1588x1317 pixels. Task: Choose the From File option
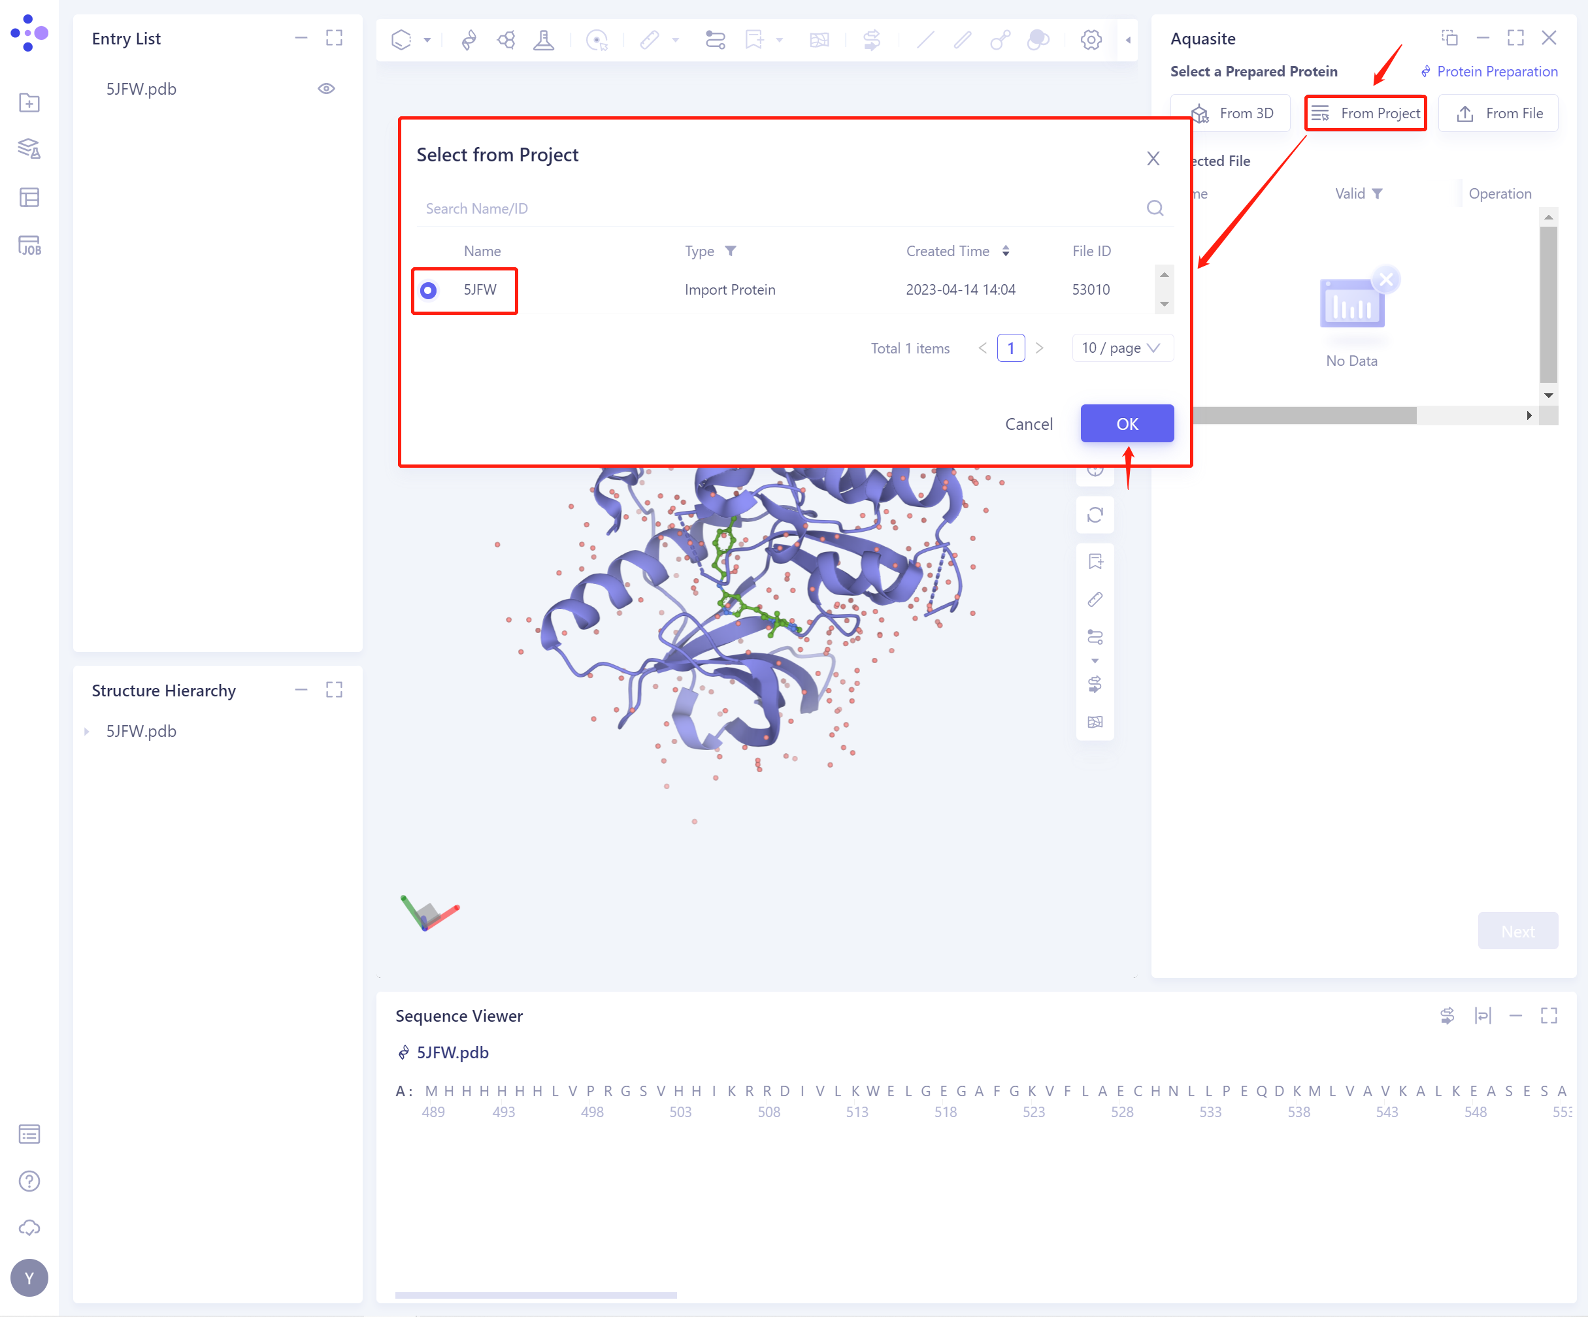(1498, 114)
